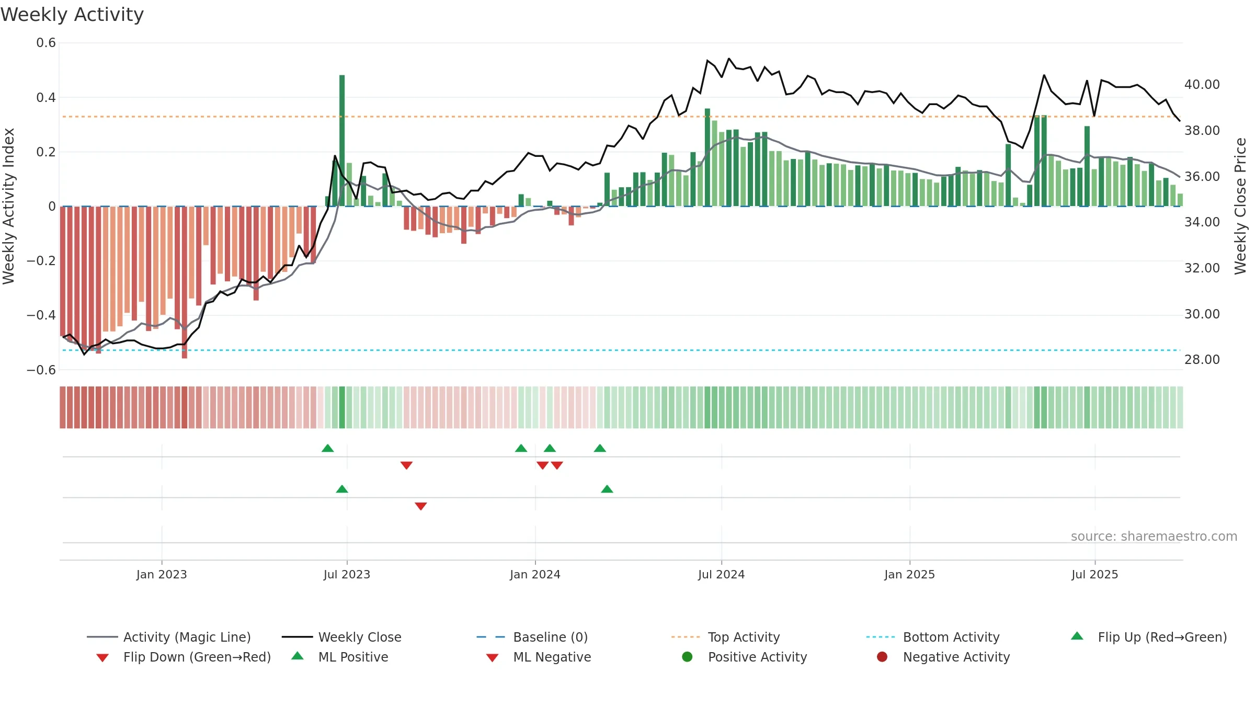1255x706 pixels.
Task: Click the Jul 2025 x-axis label
Action: 1094,574
